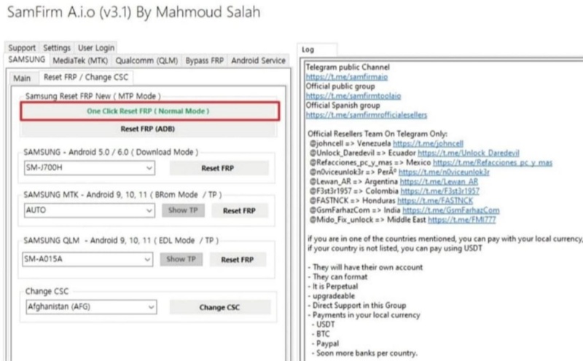Expand the AUTO dropdown in Samsung MTK
The width and height of the screenshot is (583, 361).
click(x=89, y=210)
